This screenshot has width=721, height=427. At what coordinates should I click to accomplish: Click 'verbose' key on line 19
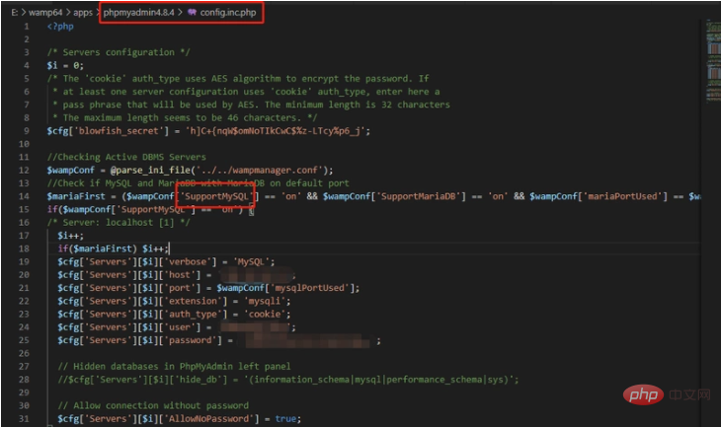coord(188,261)
